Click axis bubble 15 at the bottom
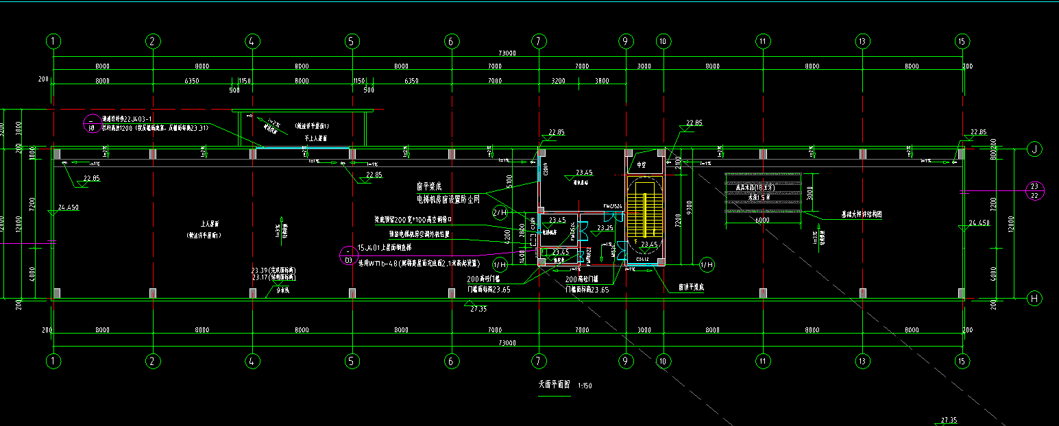 (x=962, y=360)
